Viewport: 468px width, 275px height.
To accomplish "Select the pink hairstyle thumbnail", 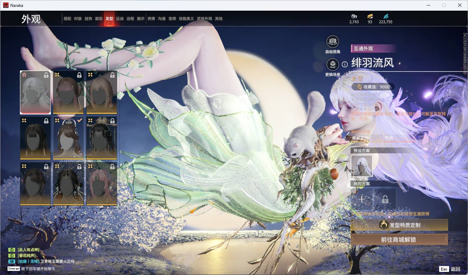I will click(x=101, y=184).
